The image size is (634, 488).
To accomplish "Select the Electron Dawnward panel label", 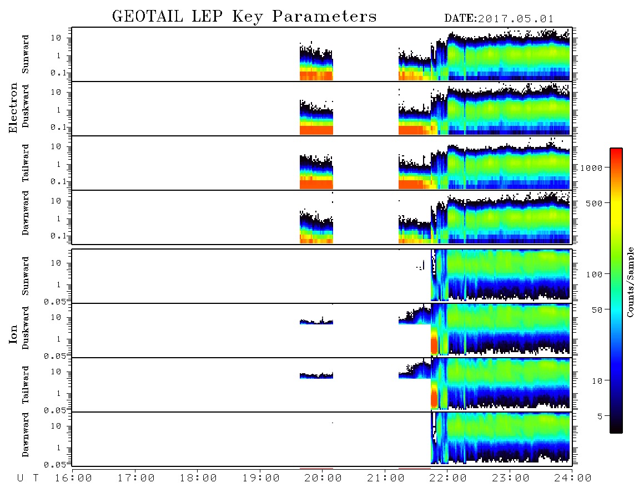I will 26,213.
